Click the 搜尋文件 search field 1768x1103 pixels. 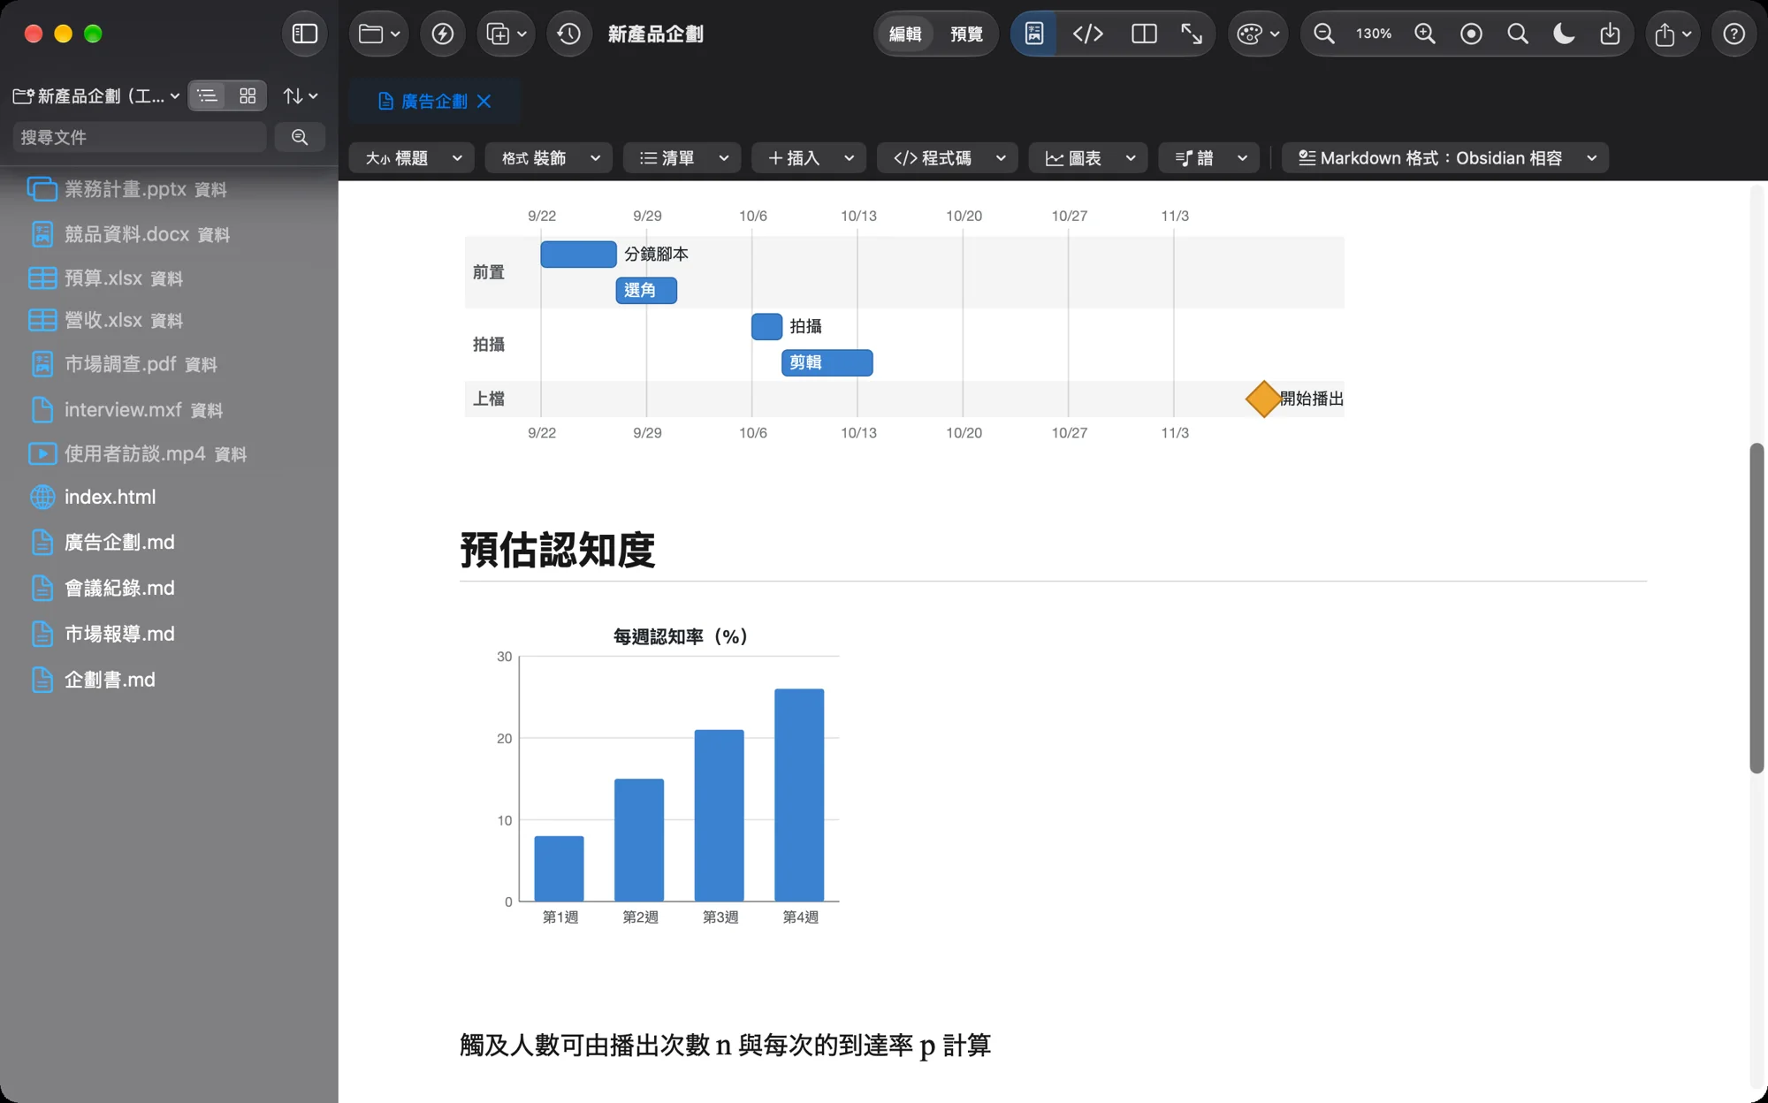pos(140,137)
